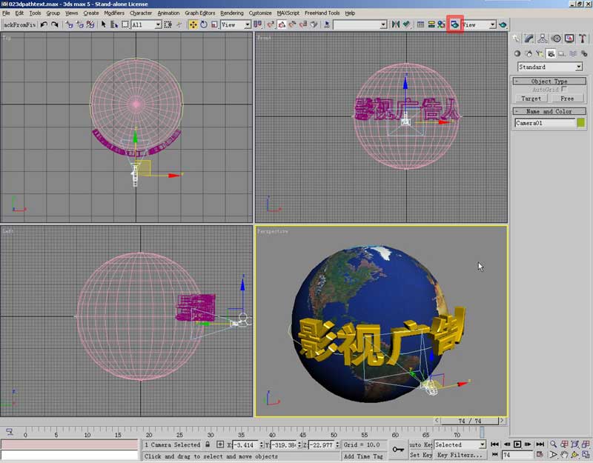Select the Lights category icon

click(x=540, y=53)
